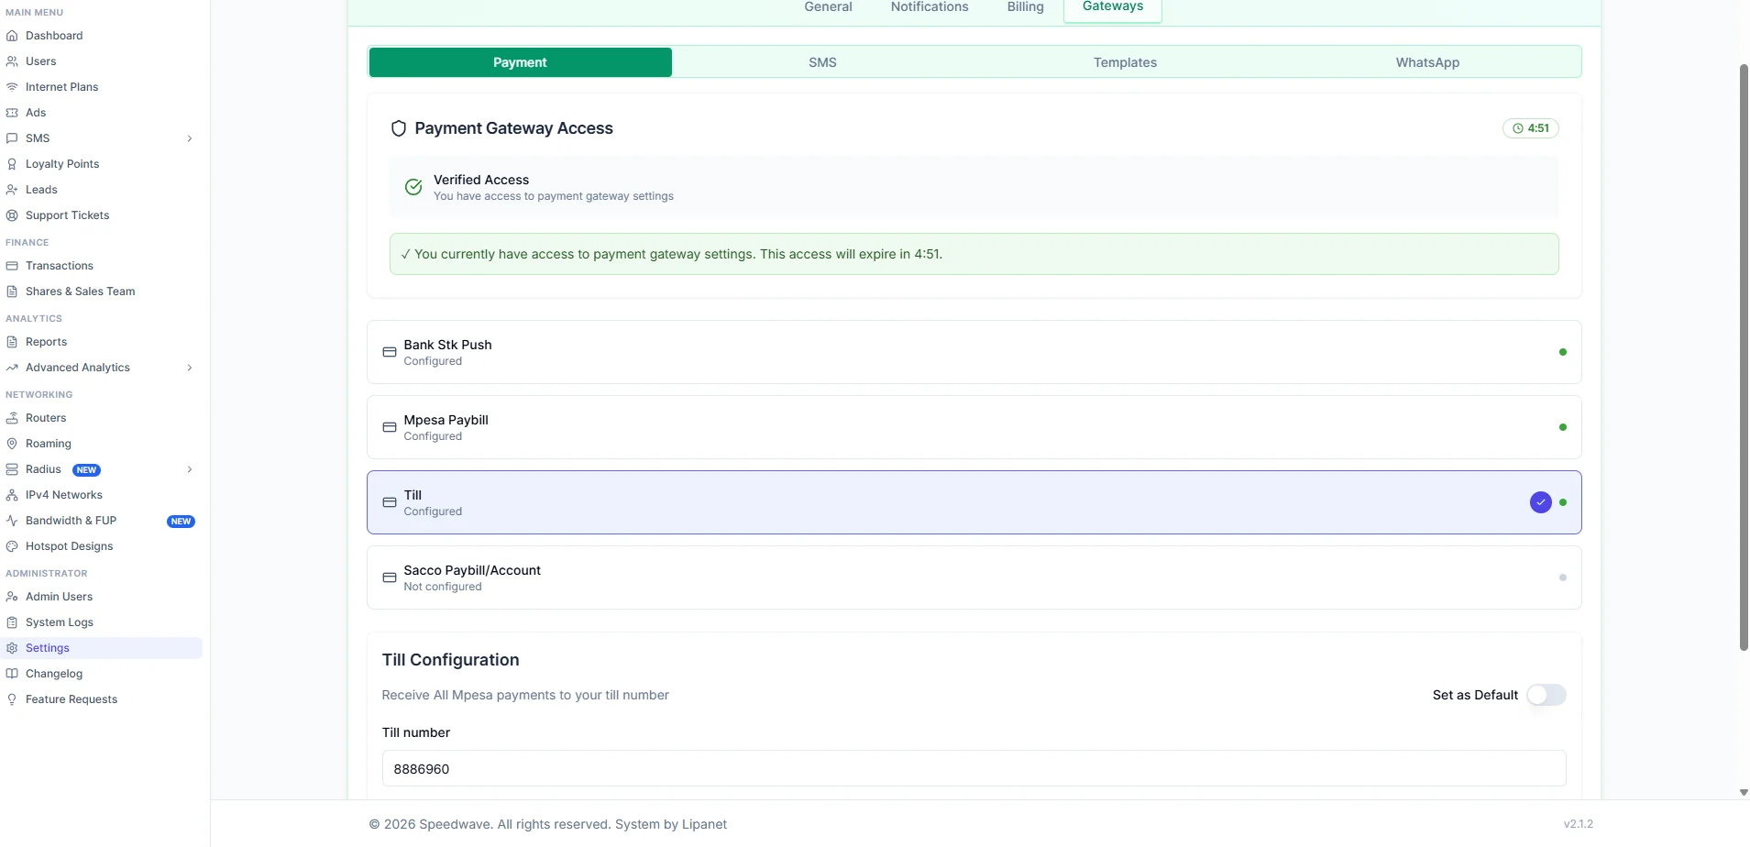Click the Loyalty Points award icon

click(x=12, y=164)
